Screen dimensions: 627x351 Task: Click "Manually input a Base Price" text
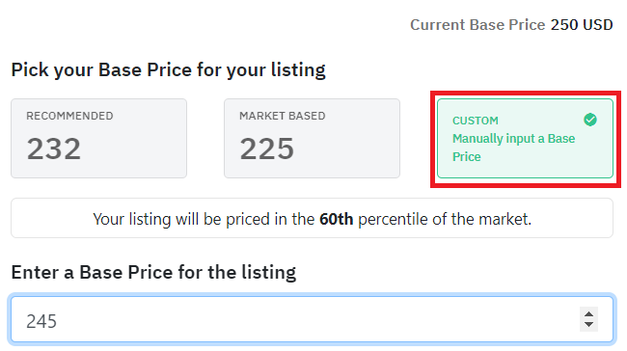point(513,148)
